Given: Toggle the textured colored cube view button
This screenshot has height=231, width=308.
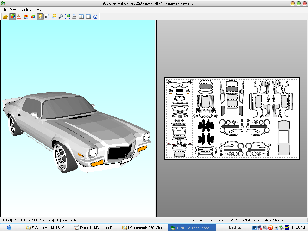Looking at the screenshot, I should tap(12, 17).
